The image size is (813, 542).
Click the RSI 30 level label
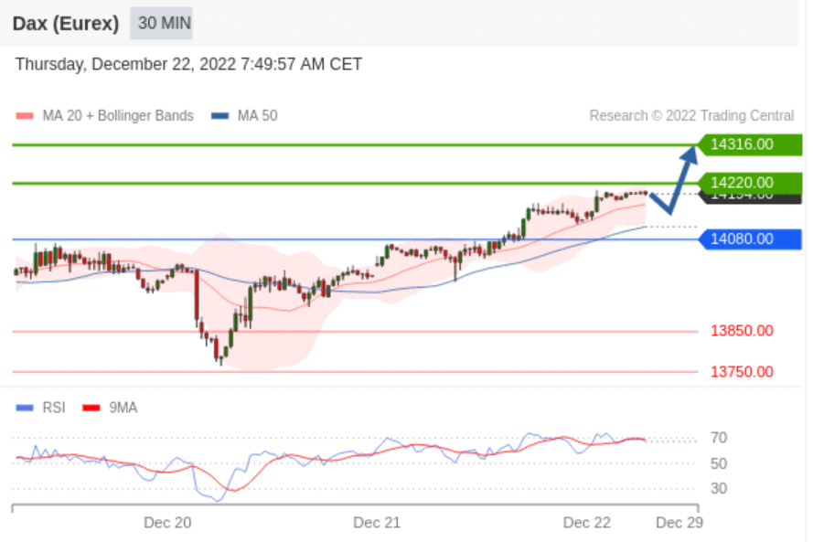pos(719,488)
